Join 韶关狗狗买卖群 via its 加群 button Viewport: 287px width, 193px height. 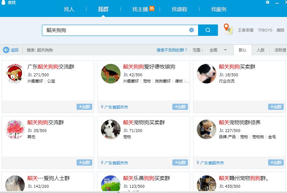[276, 106]
